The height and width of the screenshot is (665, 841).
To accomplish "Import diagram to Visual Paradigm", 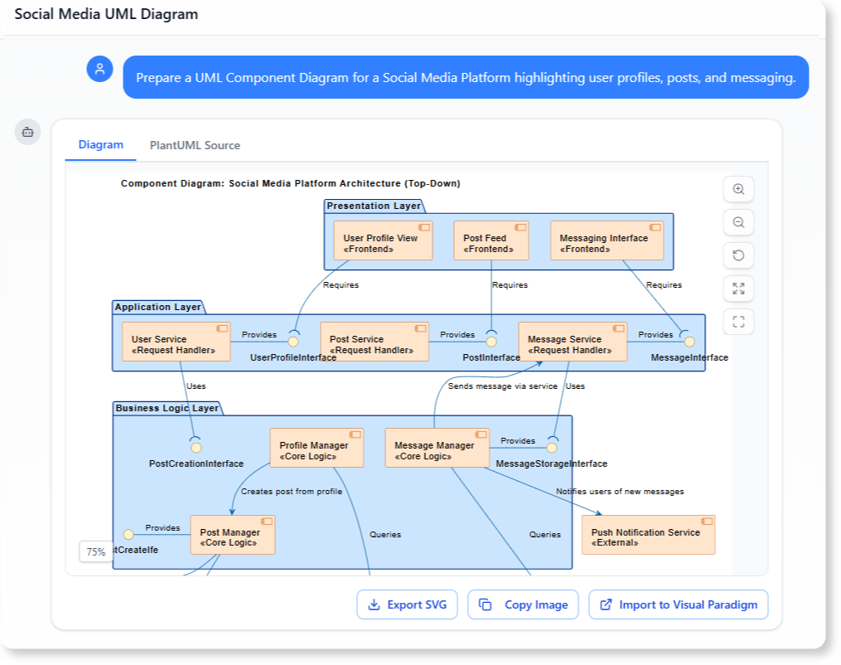I will click(x=678, y=604).
